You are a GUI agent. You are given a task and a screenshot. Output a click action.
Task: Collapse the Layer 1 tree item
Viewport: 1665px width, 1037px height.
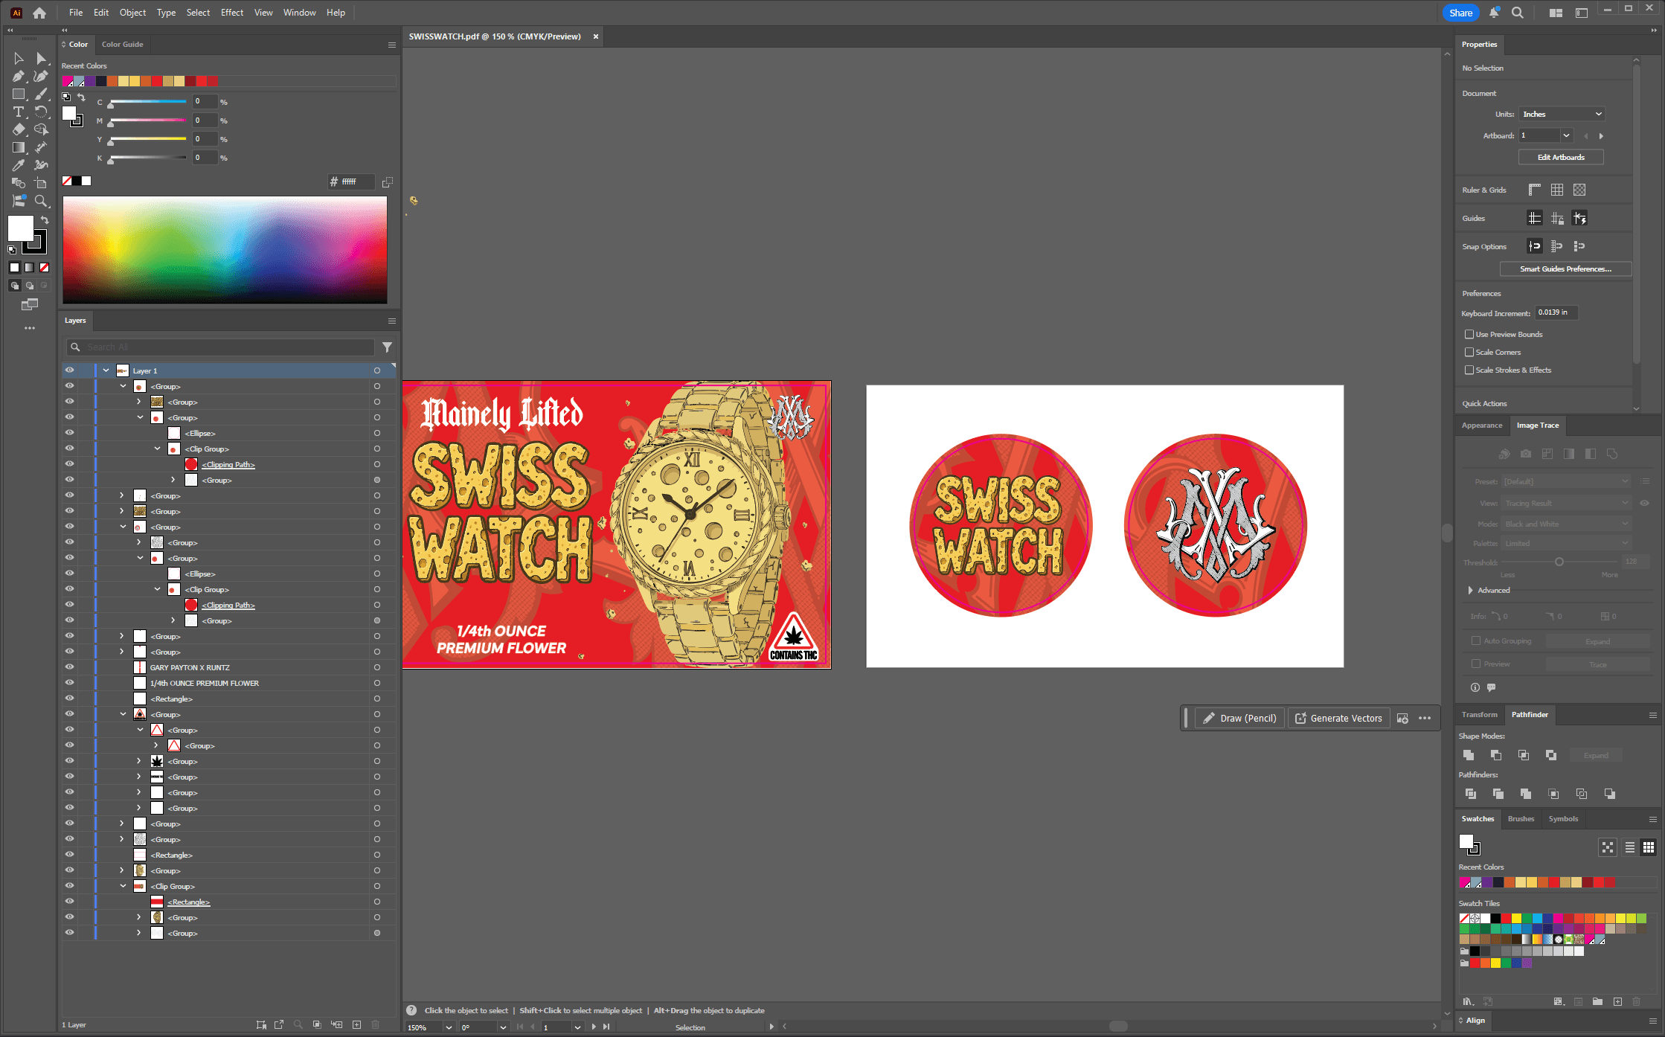(x=105, y=370)
